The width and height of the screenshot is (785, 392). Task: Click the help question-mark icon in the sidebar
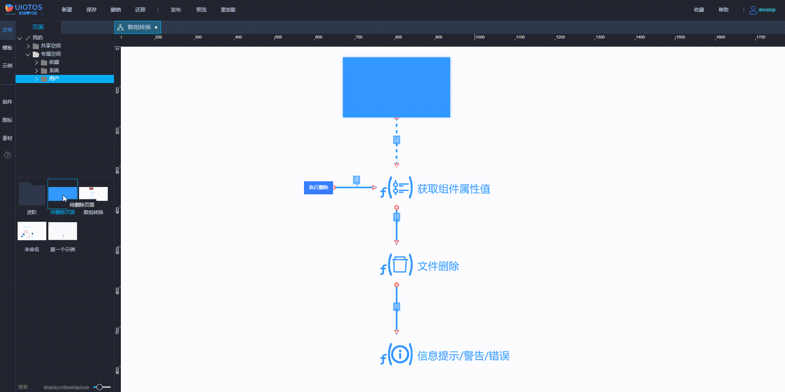pyautogui.click(x=7, y=155)
